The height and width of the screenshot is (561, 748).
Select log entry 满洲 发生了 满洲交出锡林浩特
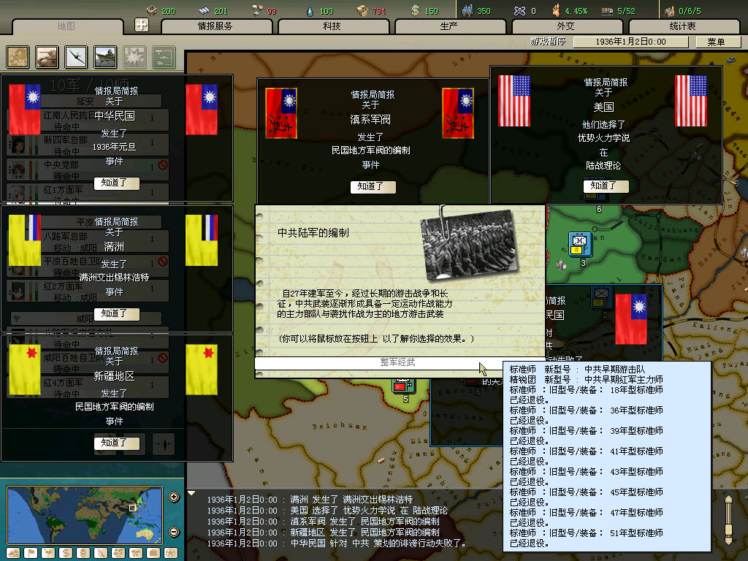310,500
